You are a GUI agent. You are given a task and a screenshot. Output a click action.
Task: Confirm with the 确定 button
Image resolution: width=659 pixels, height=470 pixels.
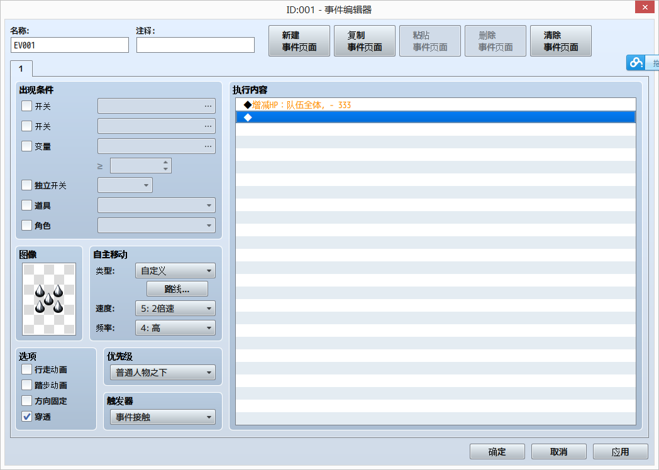(x=497, y=452)
